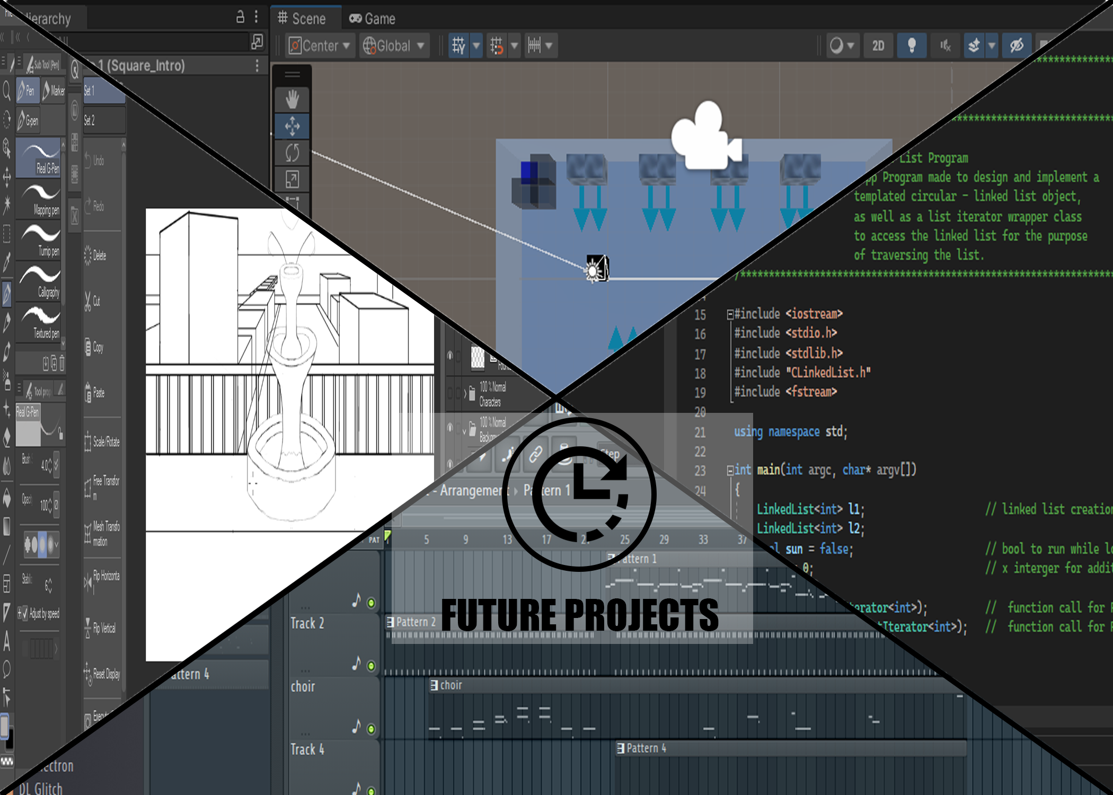
Task: Enable Adjust by speed checkbox
Action: [25, 614]
